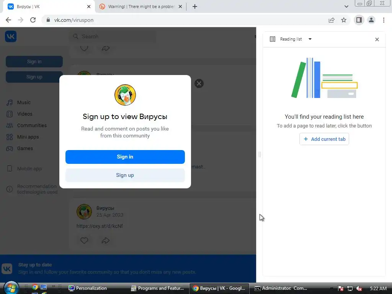Toggle the side panel icon in the toolbar

click(x=359, y=20)
